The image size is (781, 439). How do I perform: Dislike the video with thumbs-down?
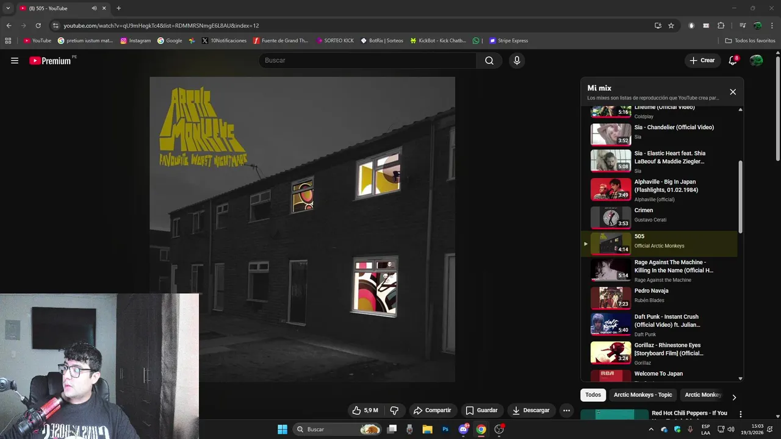tap(394, 410)
